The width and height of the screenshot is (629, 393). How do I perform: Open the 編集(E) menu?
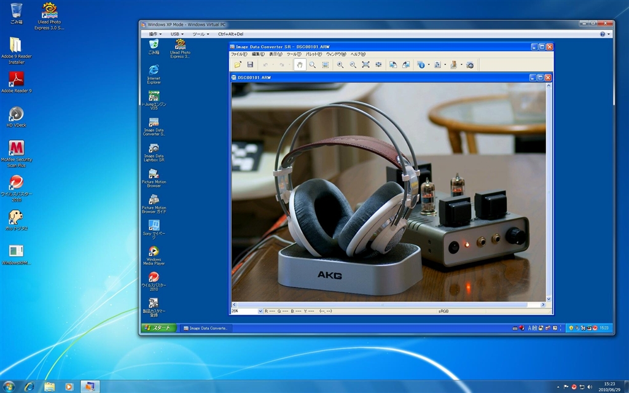pos(257,54)
